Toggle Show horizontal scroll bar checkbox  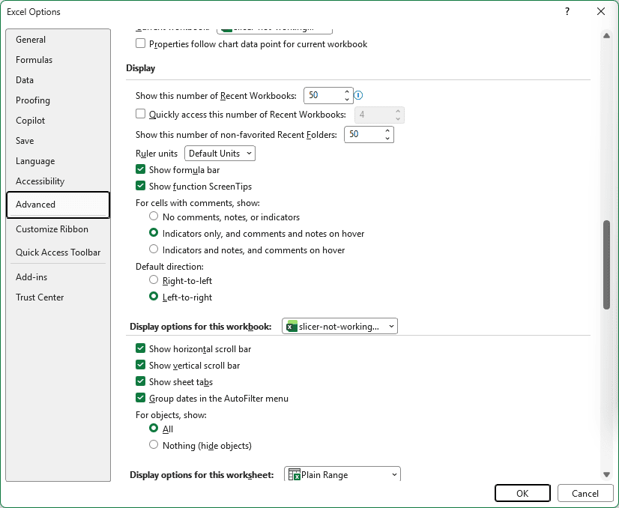click(141, 348)
